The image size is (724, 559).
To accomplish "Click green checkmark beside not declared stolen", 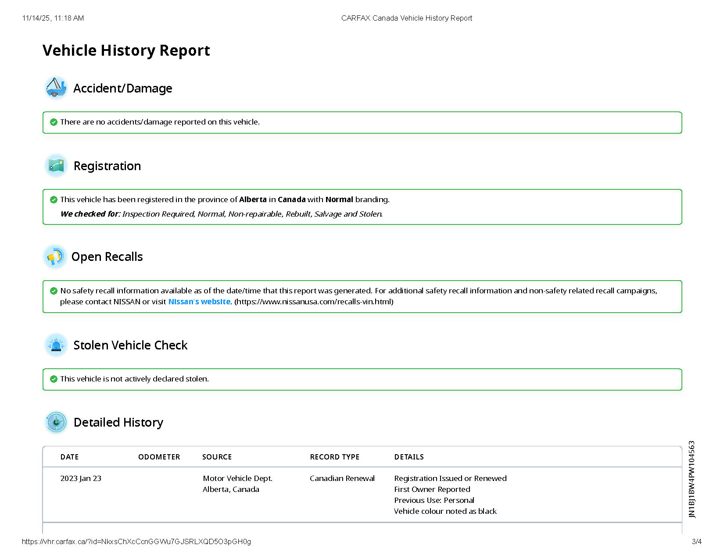I will [54, 379].
